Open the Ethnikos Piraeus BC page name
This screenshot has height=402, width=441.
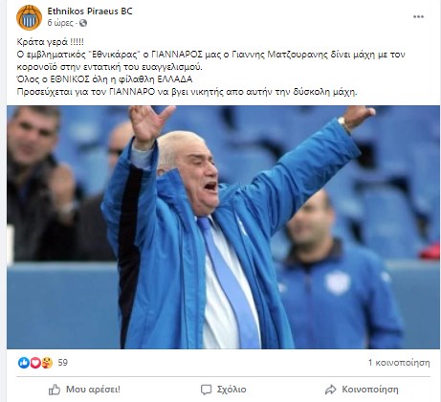[x=90, y=11]
